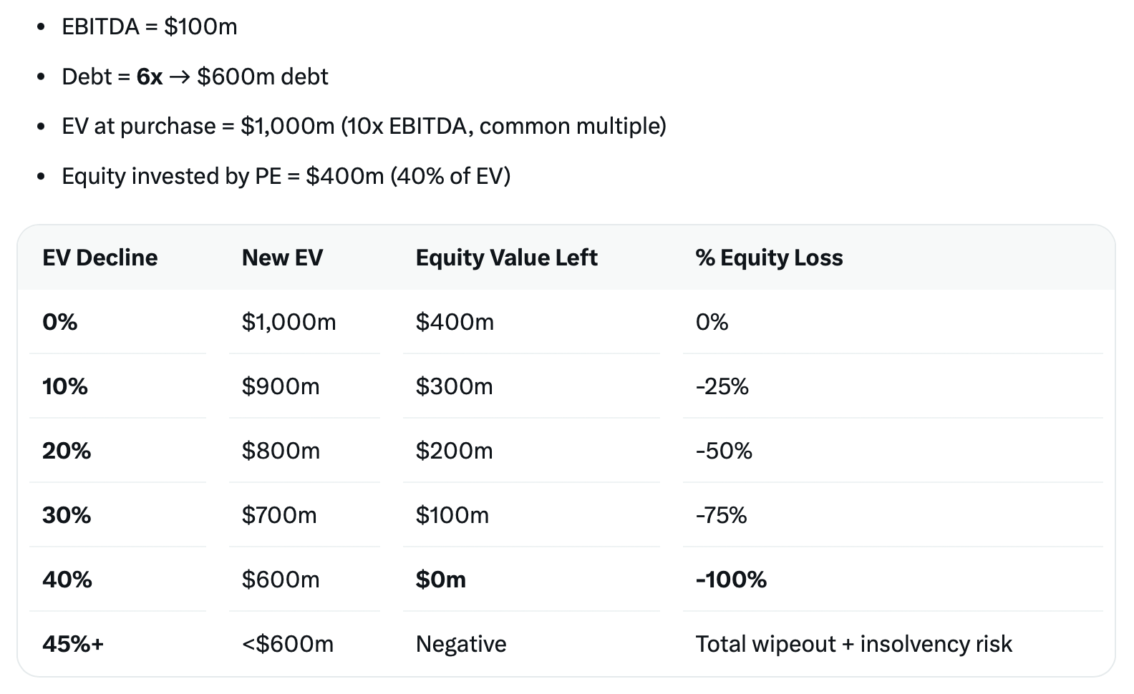Select the -75% equity loss cell
The width and height of the screenshot is (1134, 694).
tap(721, 515)
